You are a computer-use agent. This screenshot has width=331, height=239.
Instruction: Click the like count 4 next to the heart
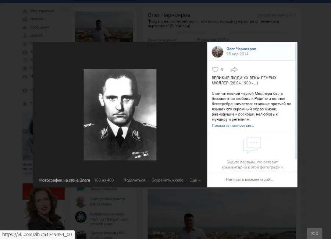[x=222, y=70]
